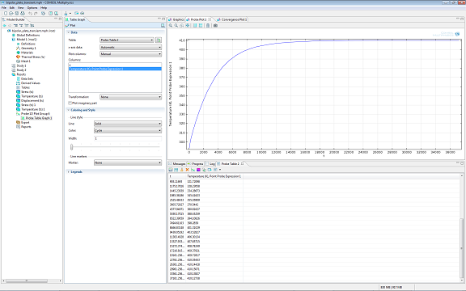This screenshot has height=291, width=466.
Task: Toggle the Plot imaginary part checkbox
Action: tap(70, 103)
